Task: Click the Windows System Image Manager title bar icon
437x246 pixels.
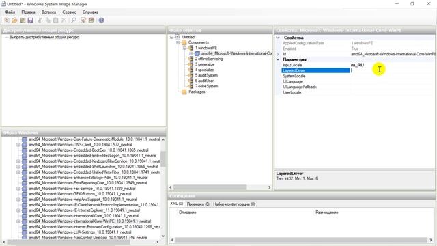Action: click(3, 4)
